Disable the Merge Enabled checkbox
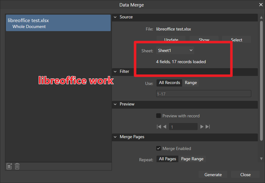The height and width of the screenshot is (183, 265). coord(158,148)
